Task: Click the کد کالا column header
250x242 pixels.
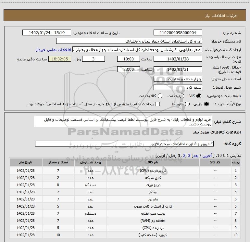Action: pos(215,162)
